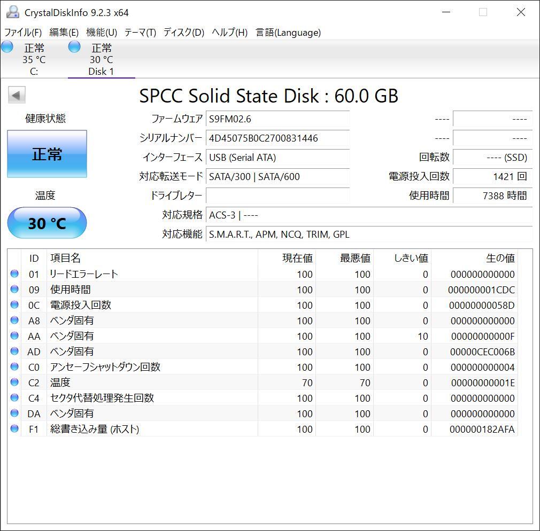Screen dimensions: 540x531
Task: Click the previous disk arrow button
Action: tap(17, 95)
